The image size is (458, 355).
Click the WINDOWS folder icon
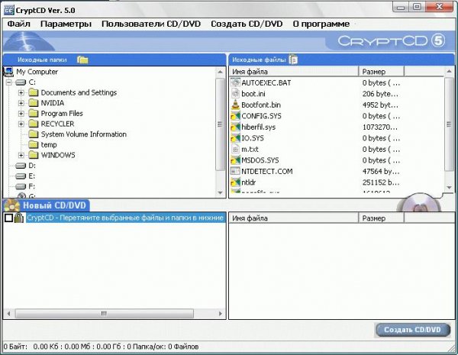point(34,155)
